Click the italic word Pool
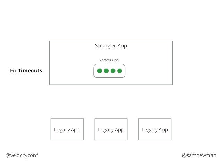This screenshot has height=166, width=222. pyautogui.click(x=116, y=60)
